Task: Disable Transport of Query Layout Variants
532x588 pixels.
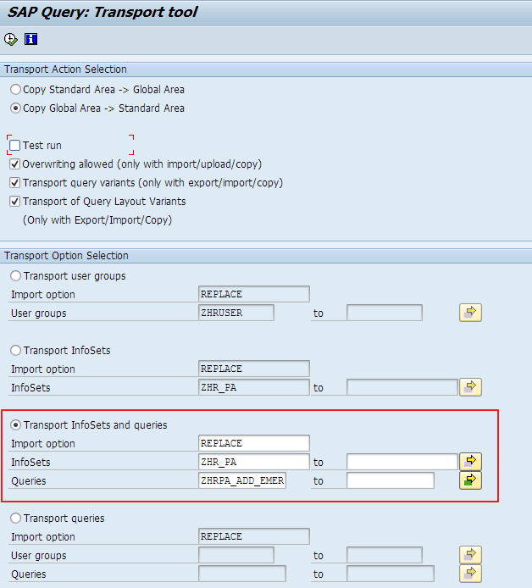Action: click(15, 202)
